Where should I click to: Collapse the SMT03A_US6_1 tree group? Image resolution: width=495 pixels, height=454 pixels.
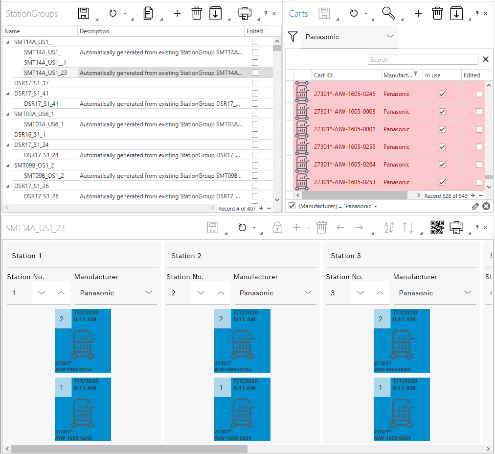point(7,114)
